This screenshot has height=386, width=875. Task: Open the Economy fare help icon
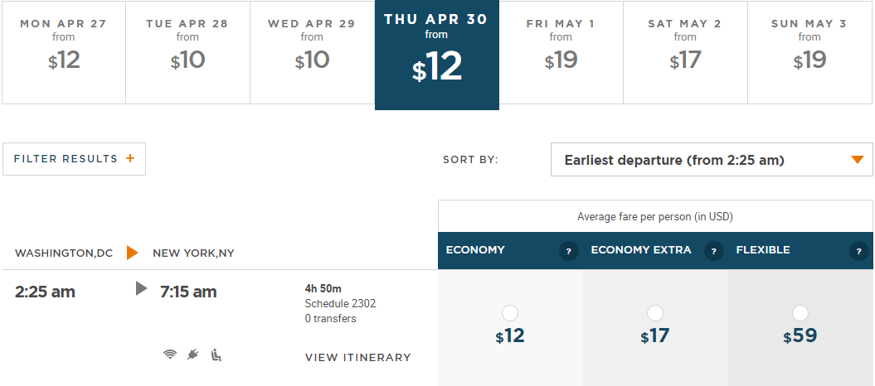point(568,251)
